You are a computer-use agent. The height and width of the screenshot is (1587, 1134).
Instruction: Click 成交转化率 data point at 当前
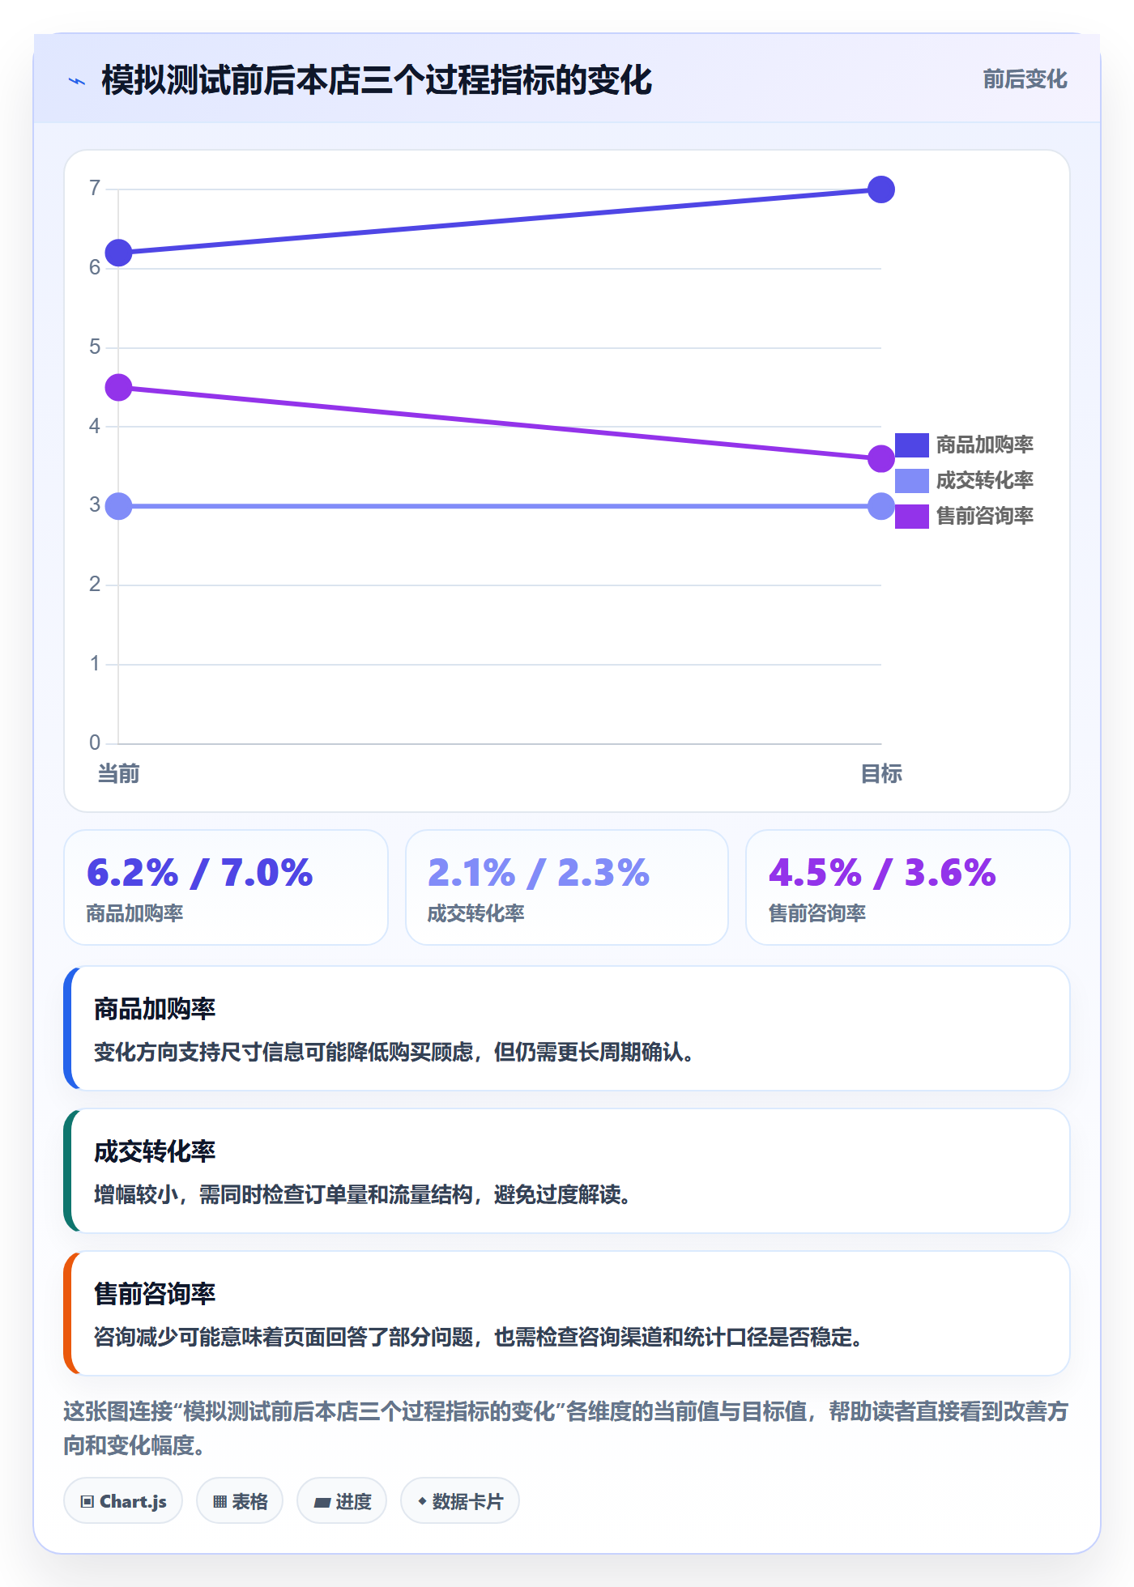(x=119, y=506)
